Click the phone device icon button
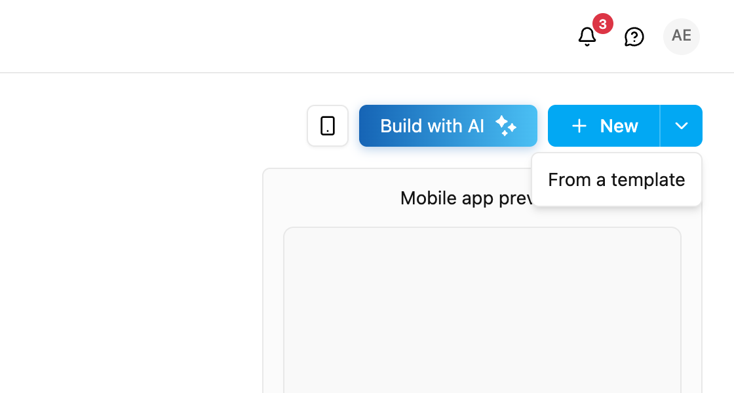Screen dimensions: 734x393 (328, 126)
